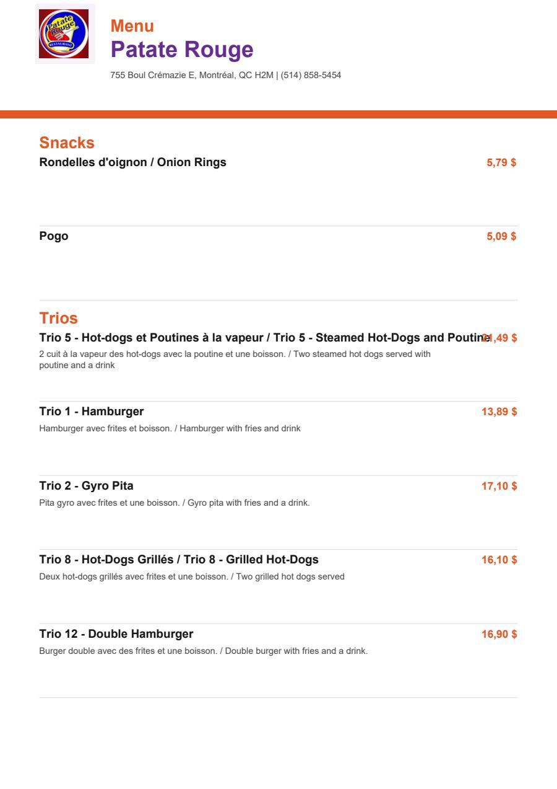The image size is (557, 789).
Task: Click the 5,09 $ Pogo price
Action: (501, 236)
